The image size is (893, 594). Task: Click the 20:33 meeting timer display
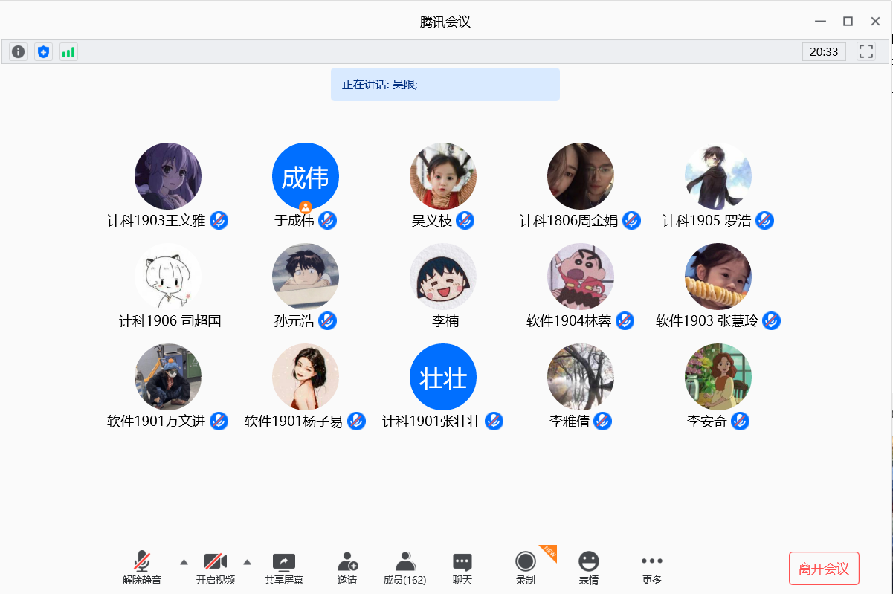pyautogui.click(x=824, y=51)
